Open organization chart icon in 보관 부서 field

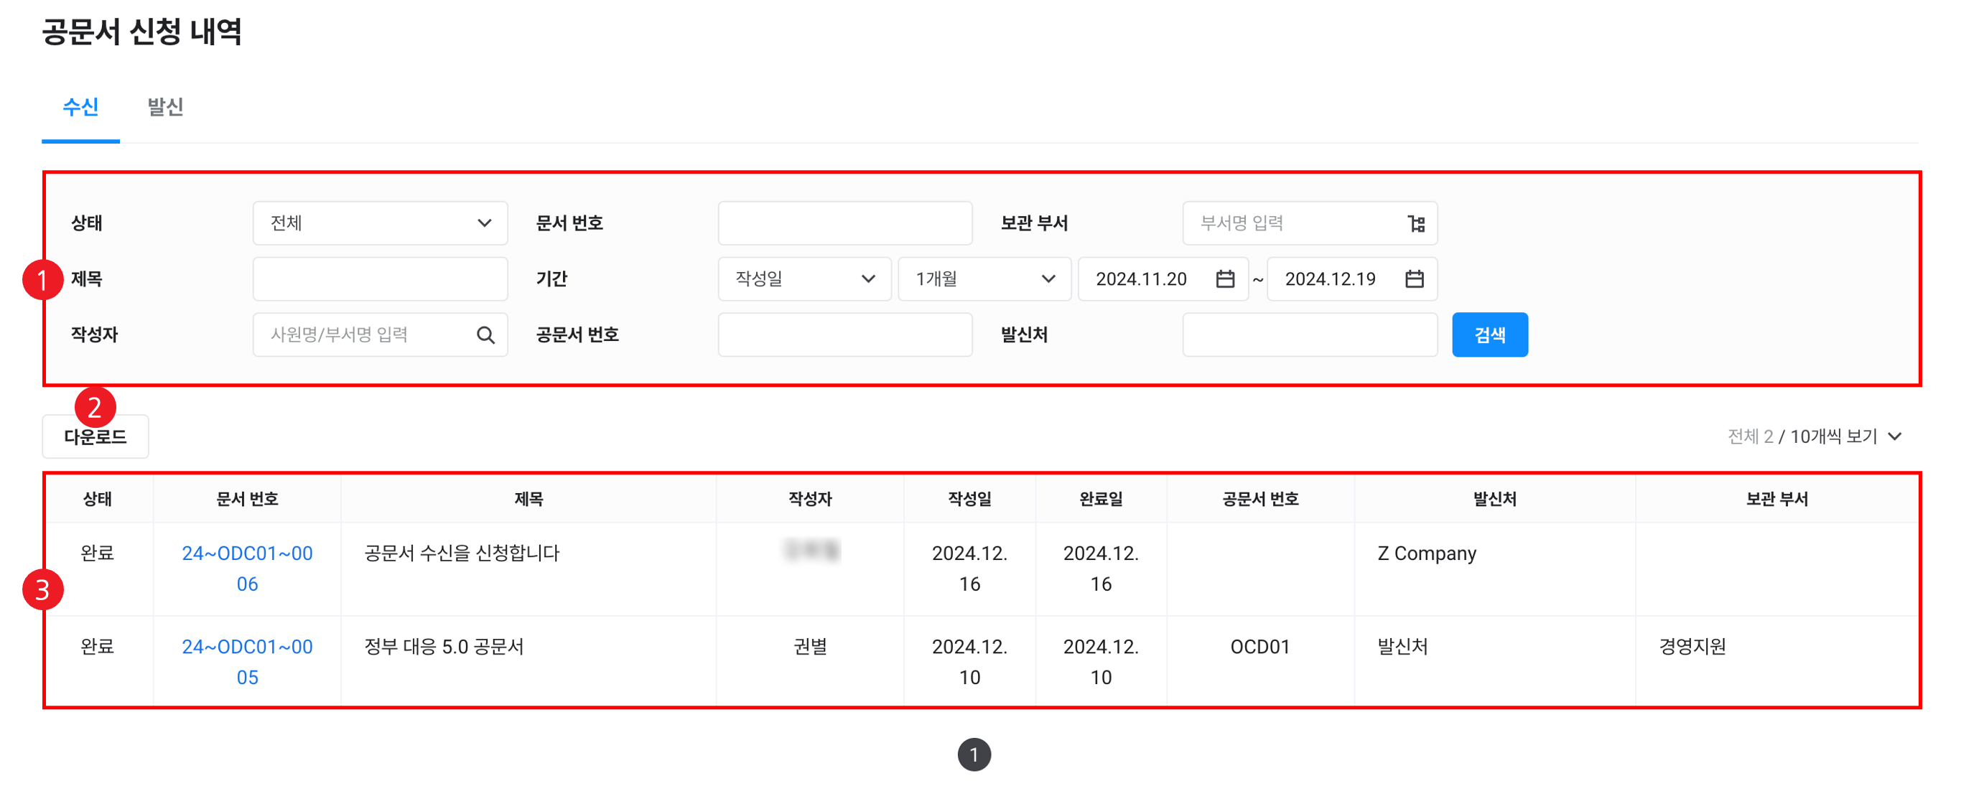tap(1416, 224)
